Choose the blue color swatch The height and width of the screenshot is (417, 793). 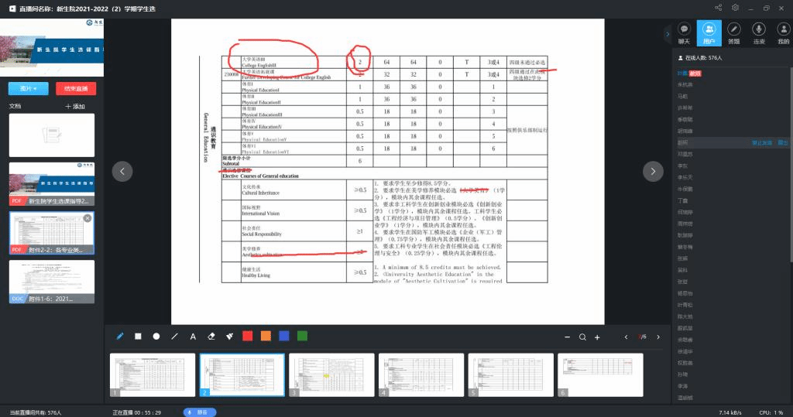284,336
